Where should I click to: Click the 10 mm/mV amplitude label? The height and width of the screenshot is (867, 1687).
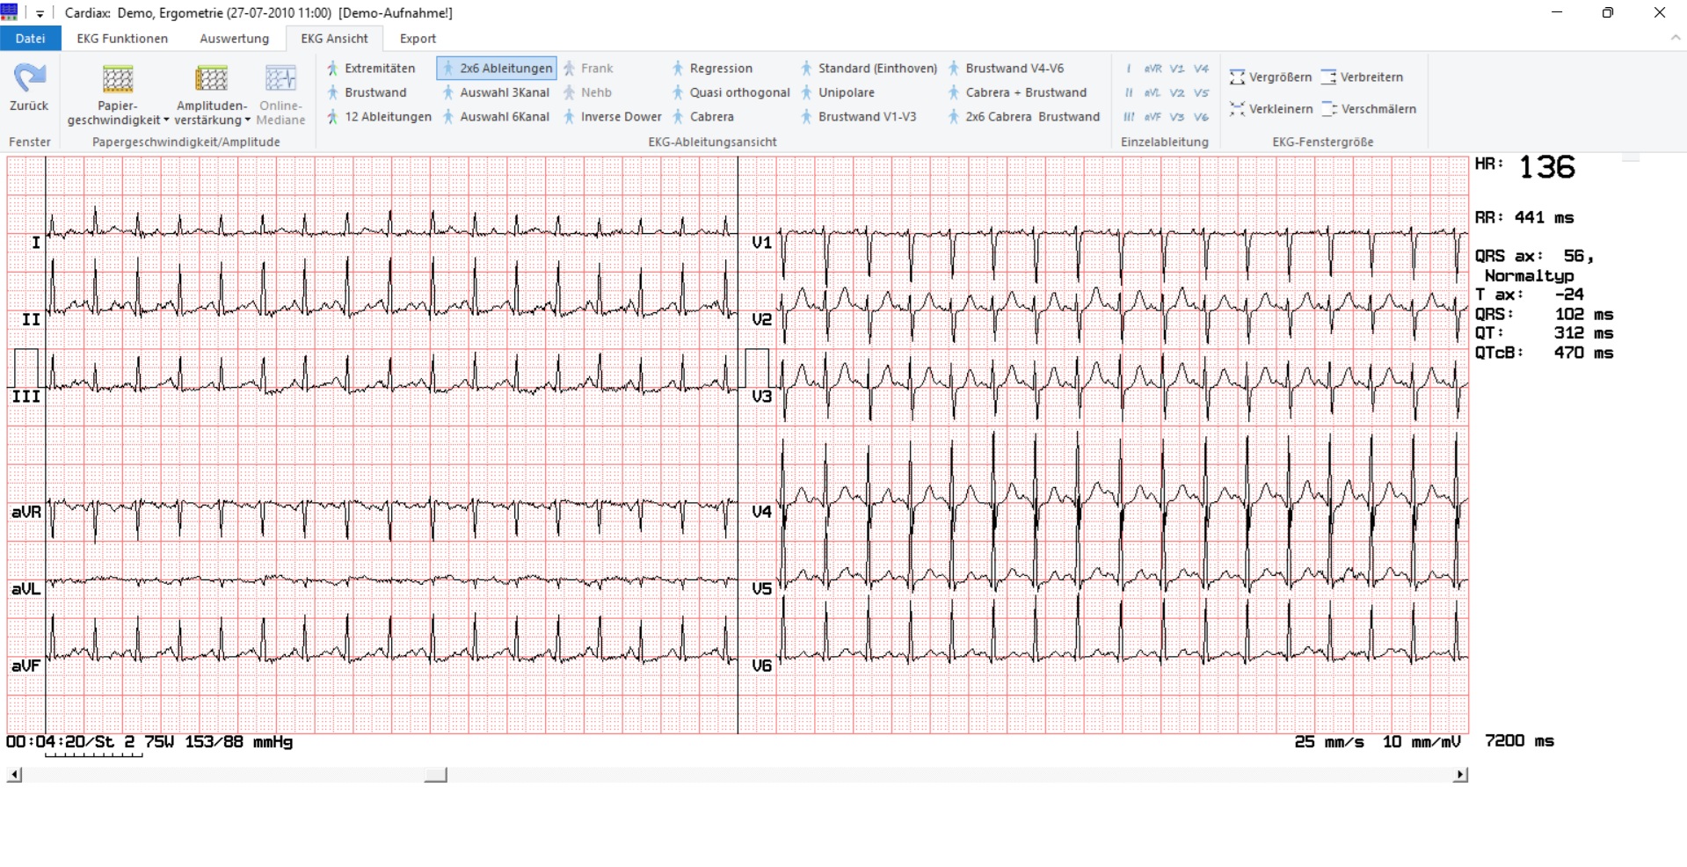click(1422, 742)
